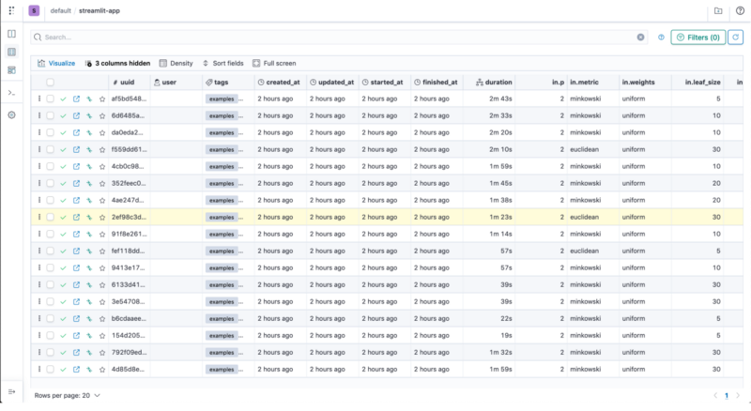Open the terminal prompt sidebar icon

click(x=11, y=93)
